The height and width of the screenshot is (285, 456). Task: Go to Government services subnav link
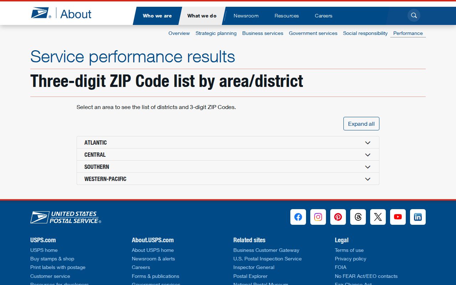click(313, 33)
